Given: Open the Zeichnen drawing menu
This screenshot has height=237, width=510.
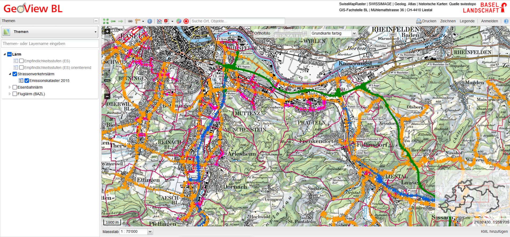Looking at the screenshot, I should (448, 21).
